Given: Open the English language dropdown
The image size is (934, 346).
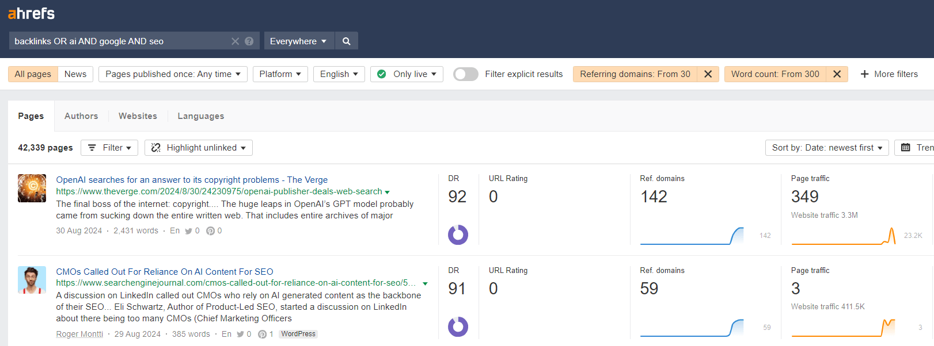Looking at the screenshot, I should point(339,74).
